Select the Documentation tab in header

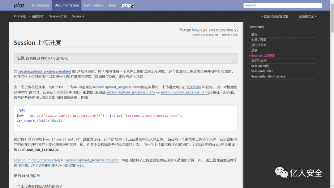67,5
